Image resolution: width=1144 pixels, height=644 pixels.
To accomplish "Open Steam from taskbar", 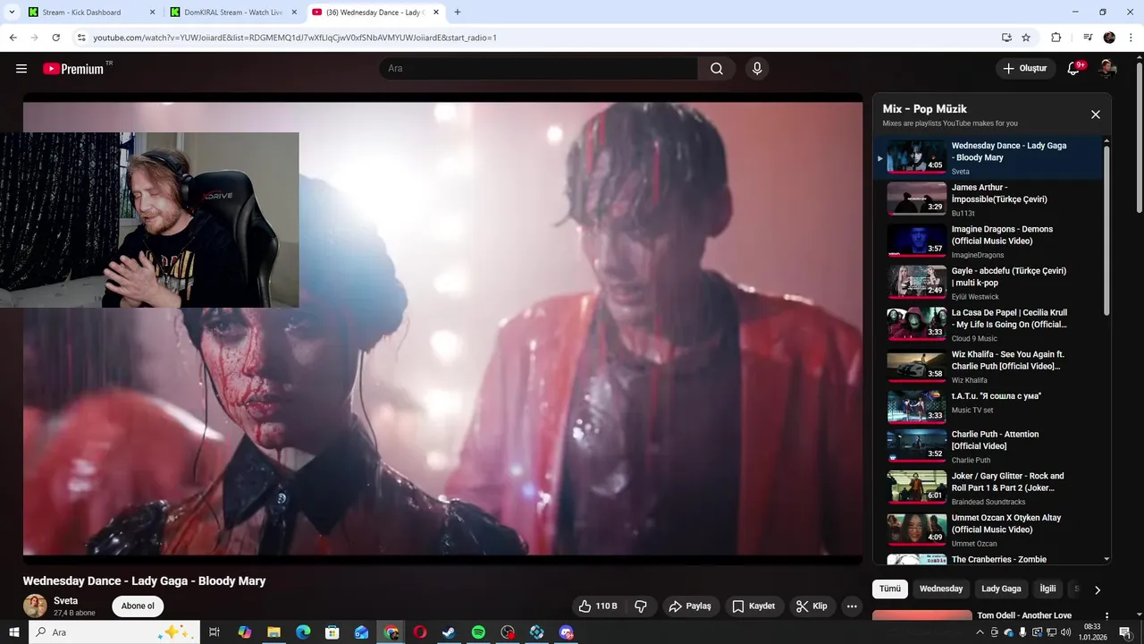I will (x=449, y=632).
